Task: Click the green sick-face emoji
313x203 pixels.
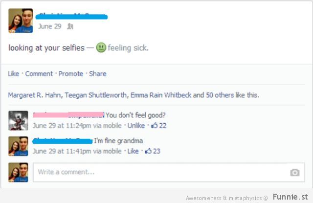Action: pyautogui.click(x=101, y=48)
